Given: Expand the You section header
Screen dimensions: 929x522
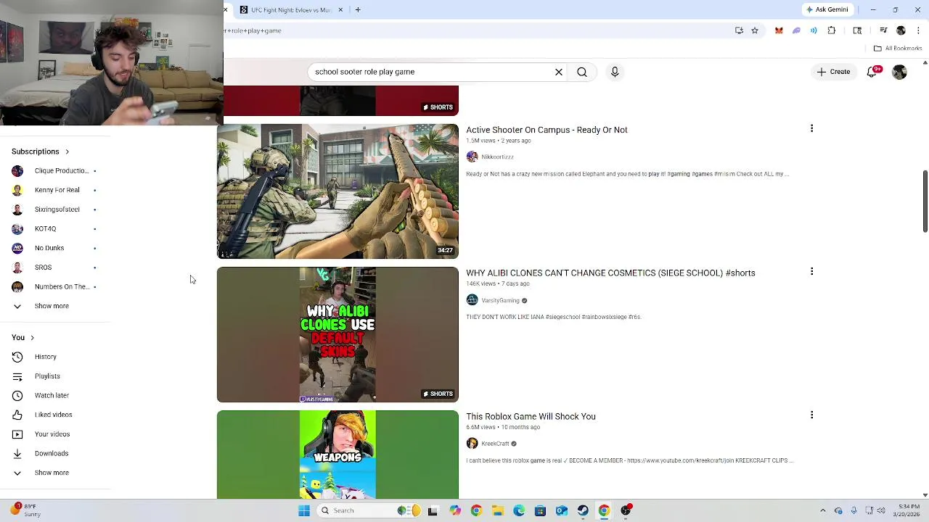Looking at the screenshot, I should [x=22, y=338].
